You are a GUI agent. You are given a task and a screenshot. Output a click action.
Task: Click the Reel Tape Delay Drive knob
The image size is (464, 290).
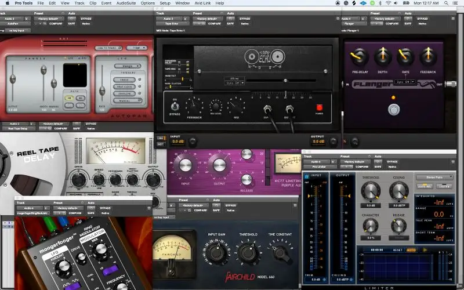point(78,179)
